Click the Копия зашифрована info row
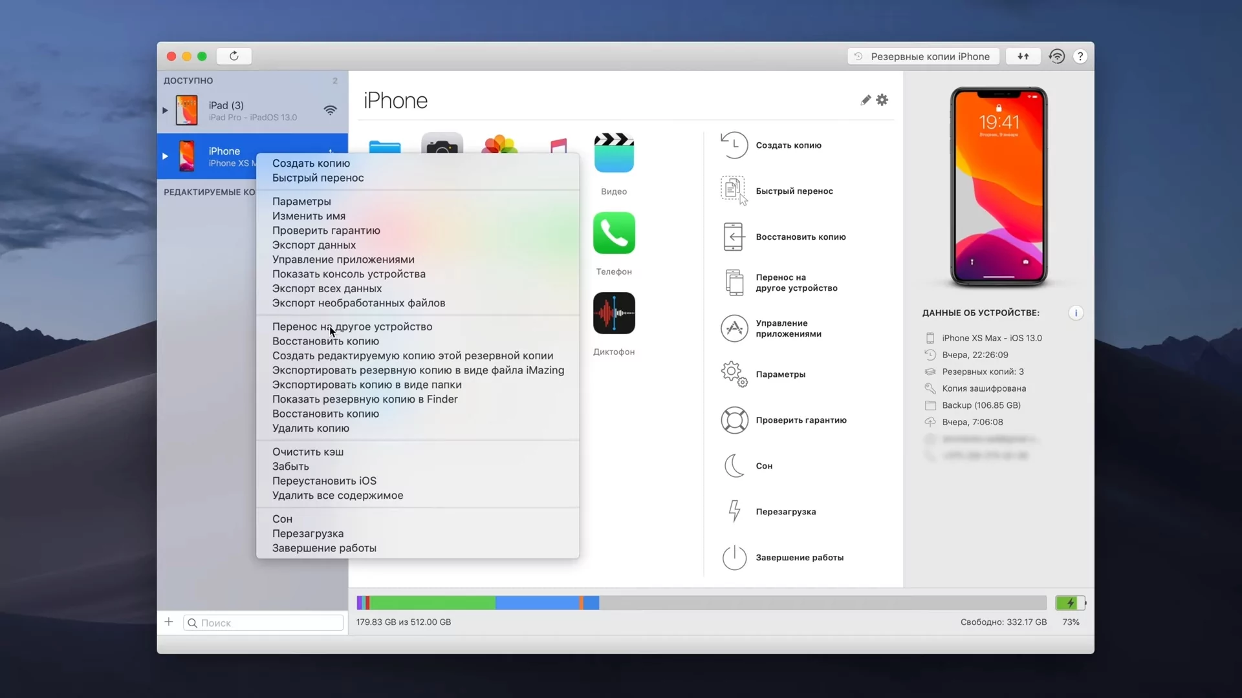 pyautogui.click(x=975, y=388)
